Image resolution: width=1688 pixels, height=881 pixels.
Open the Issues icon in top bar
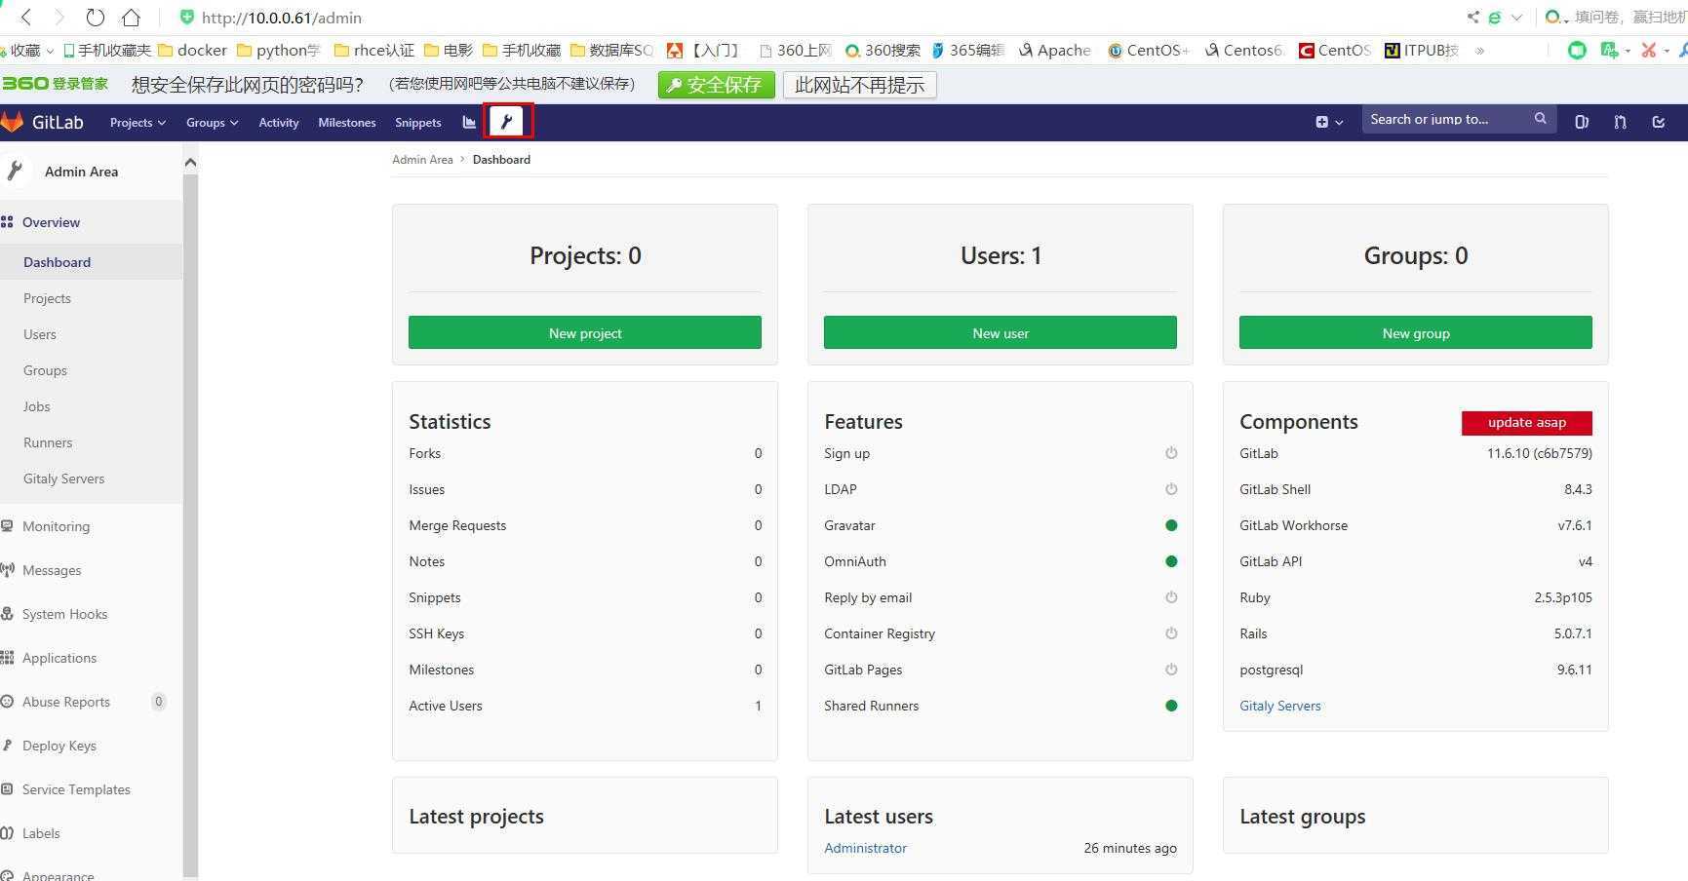(x=1582, y=122)
